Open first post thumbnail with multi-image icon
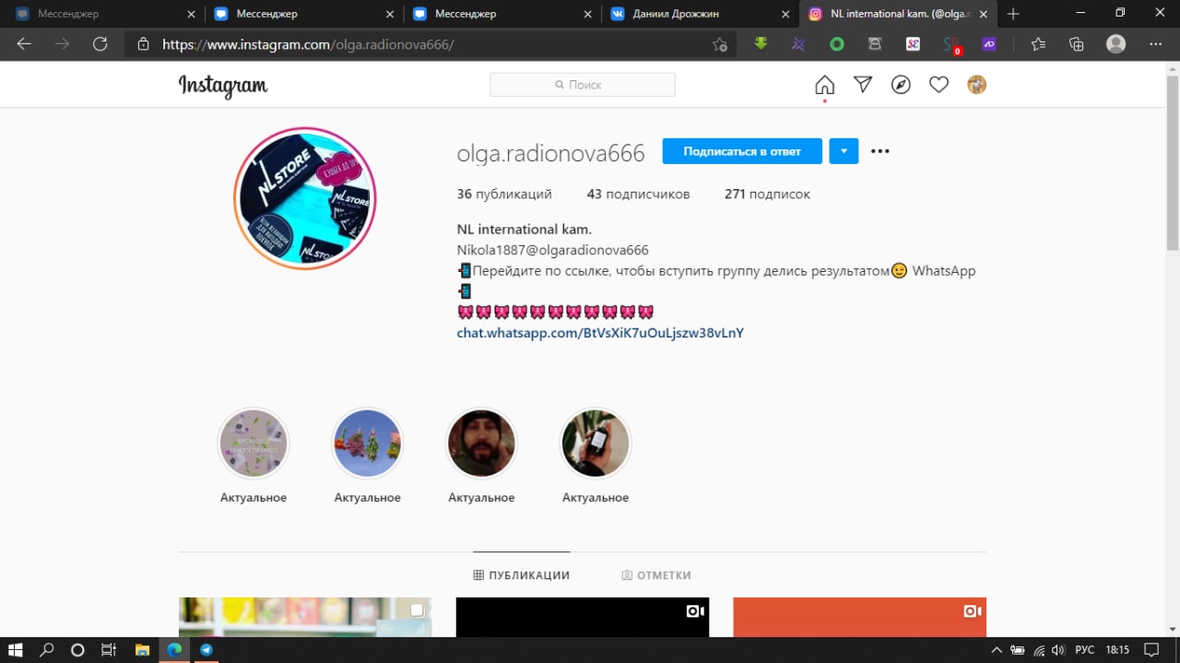Screen dimensions: 1180x663 pos(305,617)
